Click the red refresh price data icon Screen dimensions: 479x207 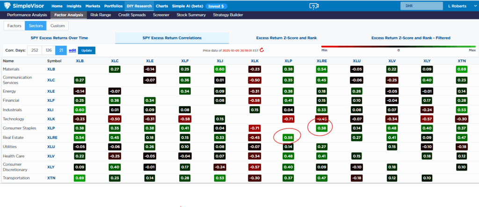tap(261, 50)
